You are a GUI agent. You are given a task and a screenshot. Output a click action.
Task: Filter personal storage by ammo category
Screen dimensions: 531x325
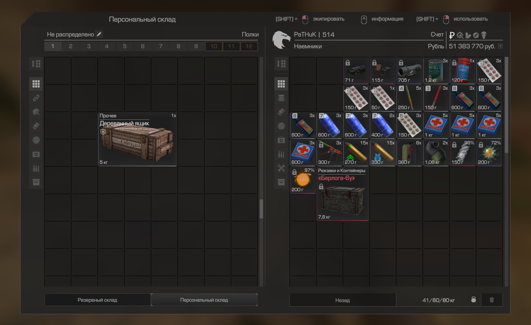point(36,168)
